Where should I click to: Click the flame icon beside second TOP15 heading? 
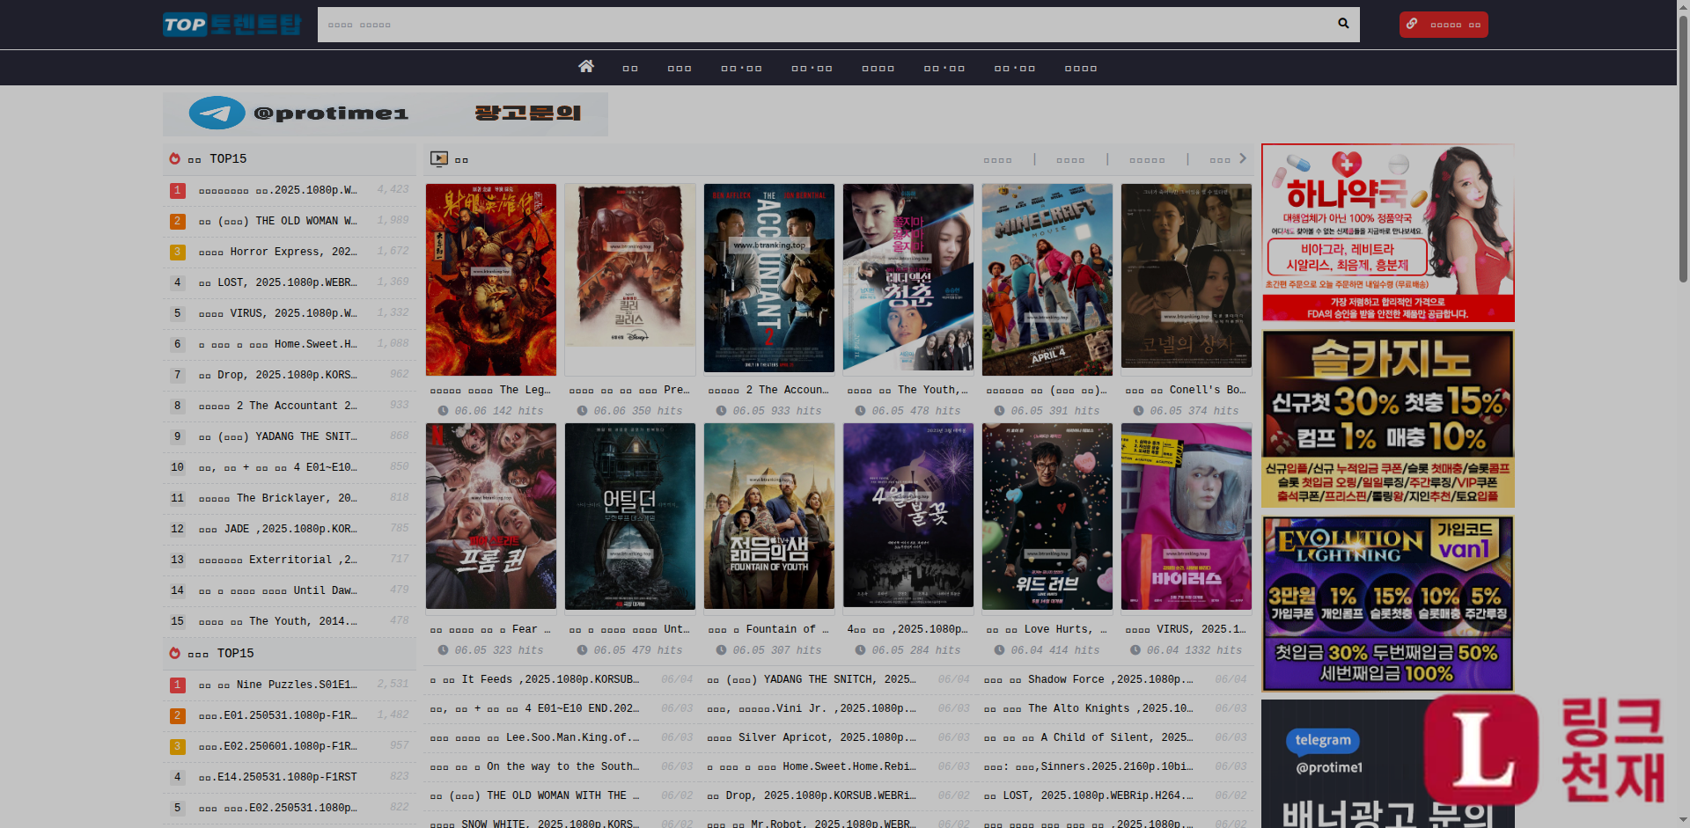tap(174, 653)
